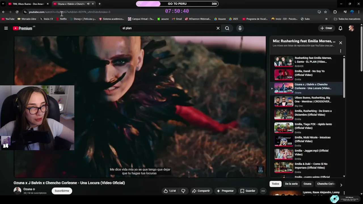Select the De la serie chip
The height and width of the screenshot is (204, 363).
291,184
